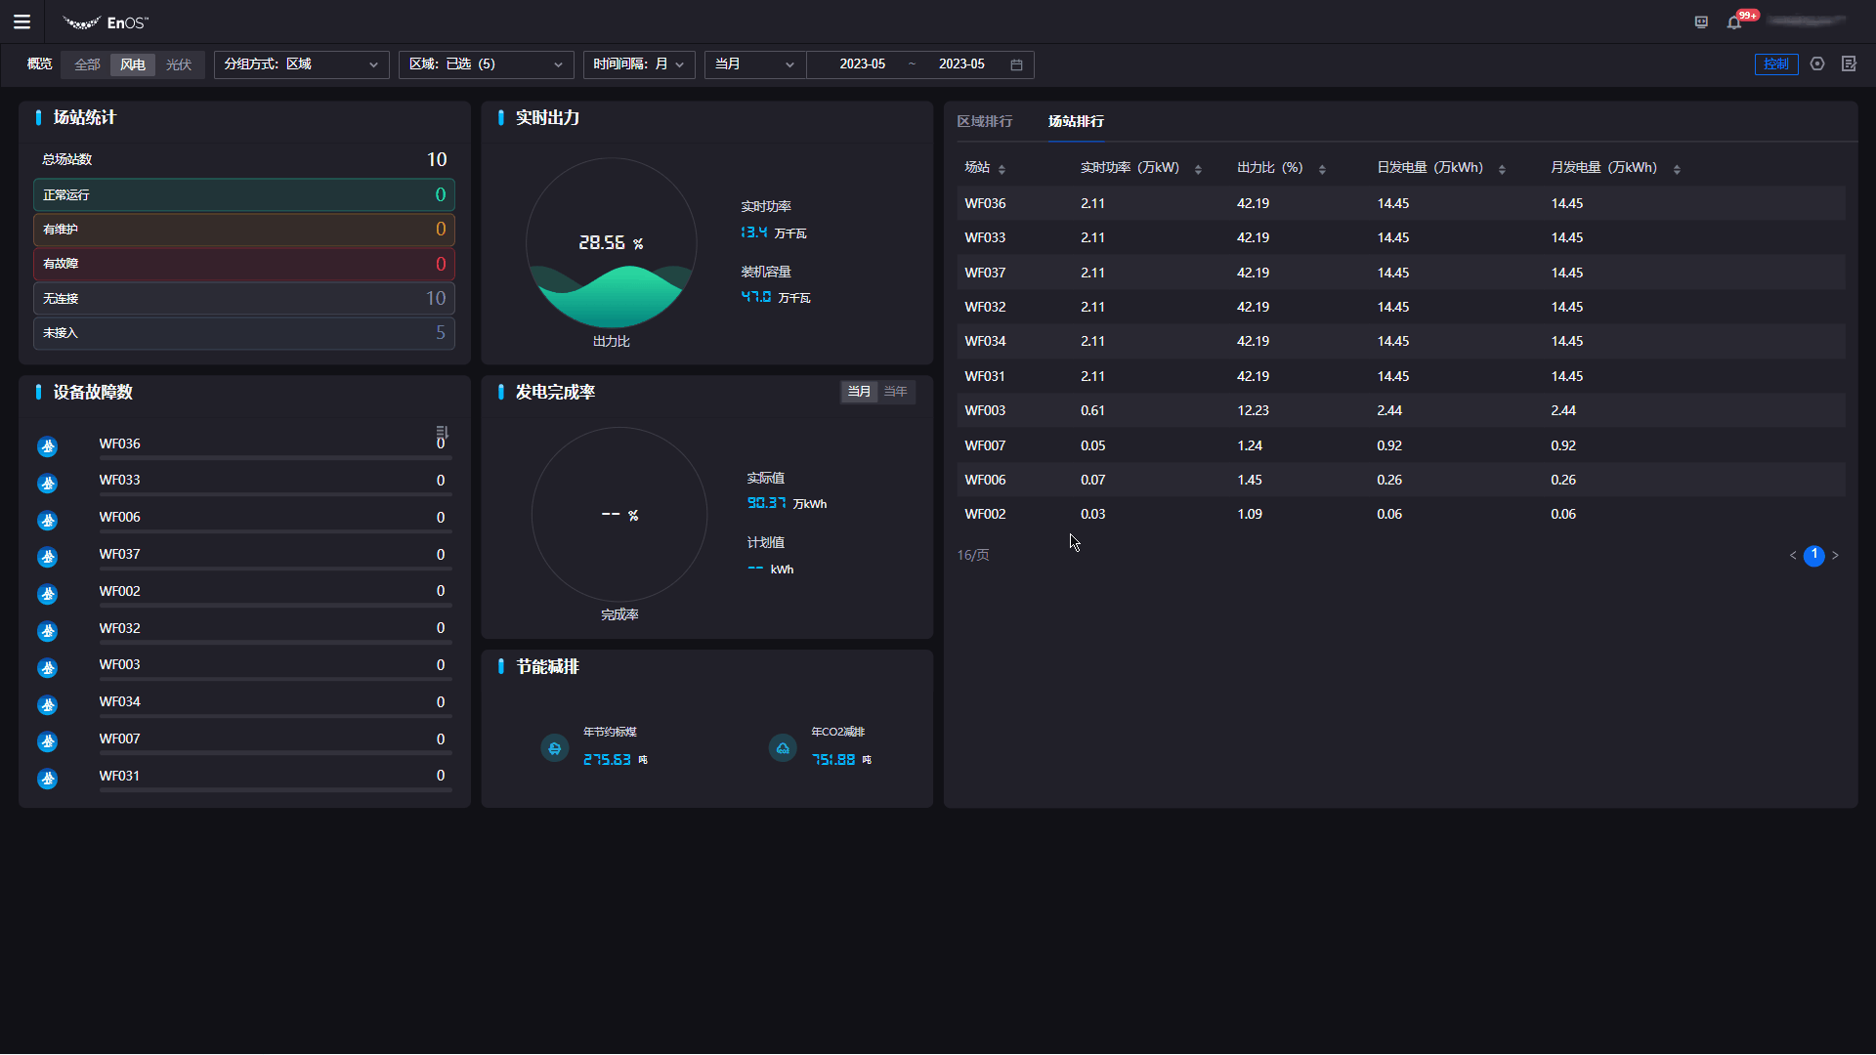The width and height of the screenshot is (1876, 1055).
Task: Open the 时间间隔 月 dropdown
Action: [639, 64]
